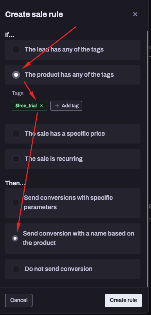Click "Send conversions with specific parameters" text
The height and width of the screenshot is (315, 151).
[68, 203]
